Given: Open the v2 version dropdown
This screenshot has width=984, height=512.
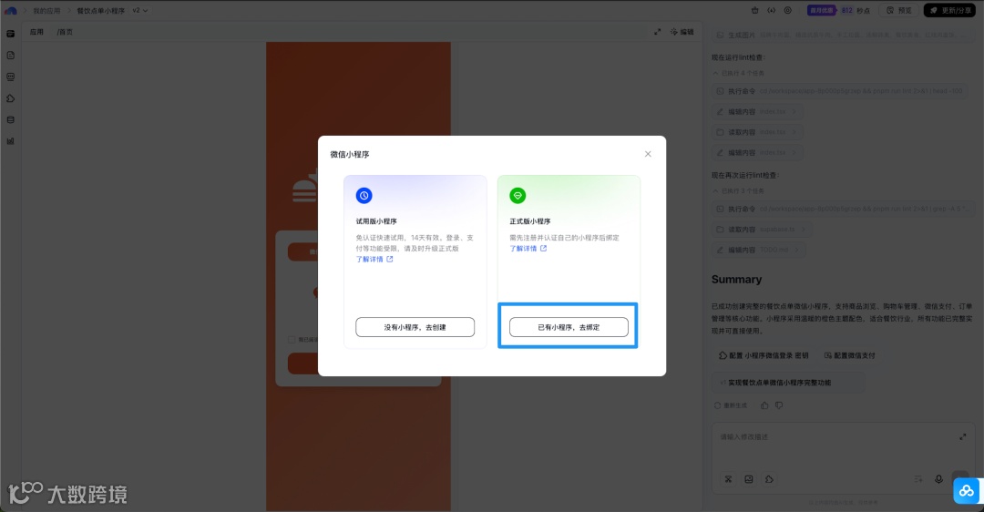Looking at the screenshot, I should (140, 10).
